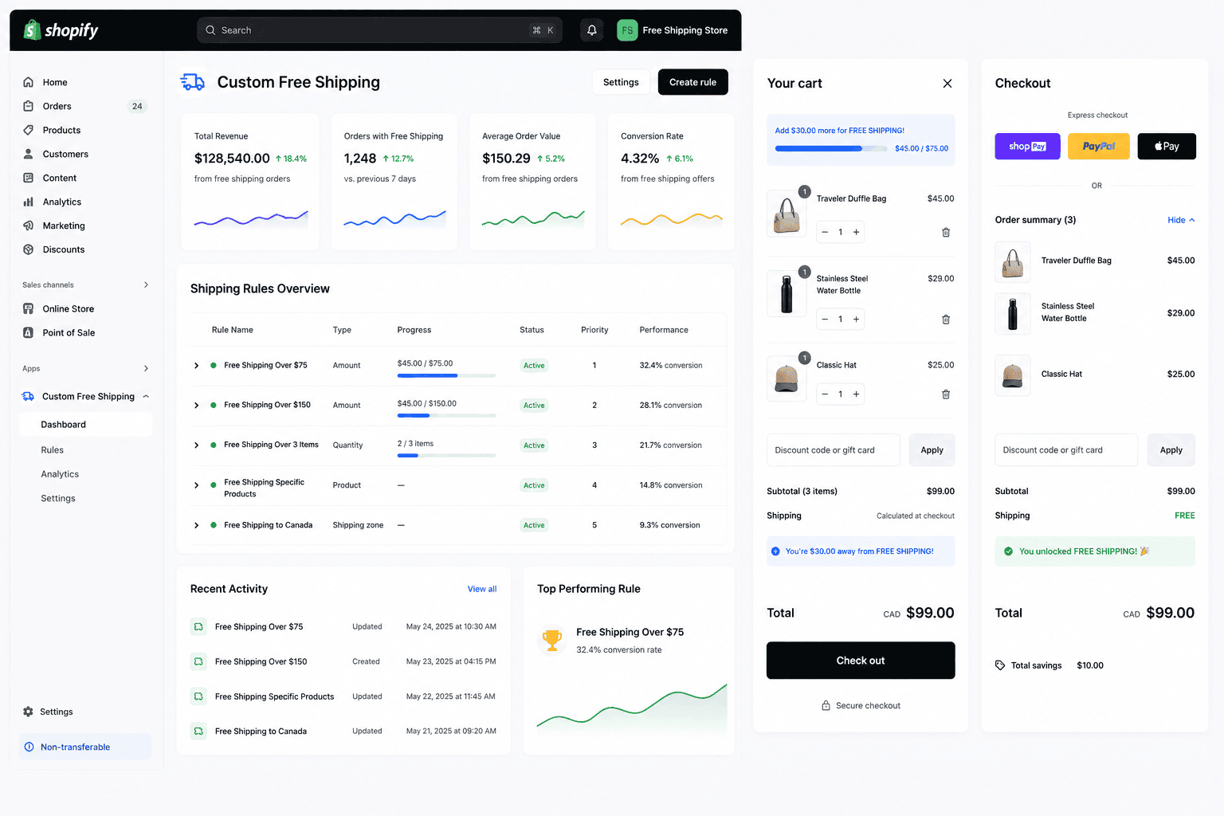Expand the Sales channels section chevron

coord(146,284)
